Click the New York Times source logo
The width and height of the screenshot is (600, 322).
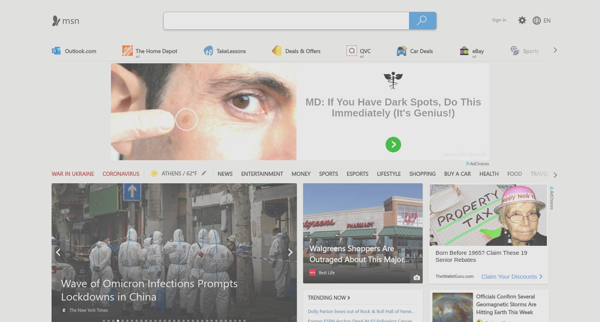(64, 310)
